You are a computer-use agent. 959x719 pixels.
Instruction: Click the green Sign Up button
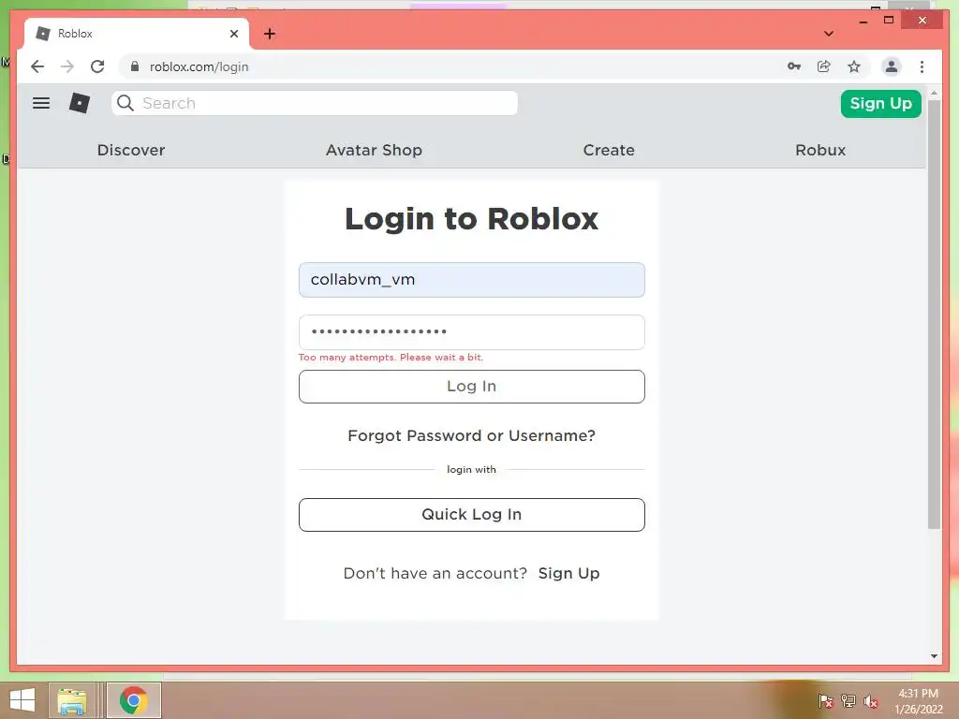coord(880,103)
